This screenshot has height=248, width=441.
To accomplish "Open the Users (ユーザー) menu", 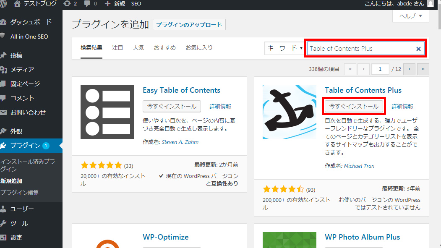I will (x=22, y=209).
